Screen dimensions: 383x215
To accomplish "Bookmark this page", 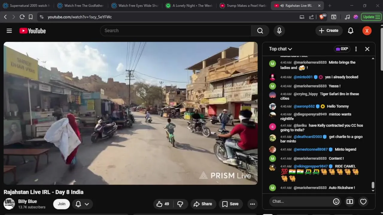I will point(31,17).
